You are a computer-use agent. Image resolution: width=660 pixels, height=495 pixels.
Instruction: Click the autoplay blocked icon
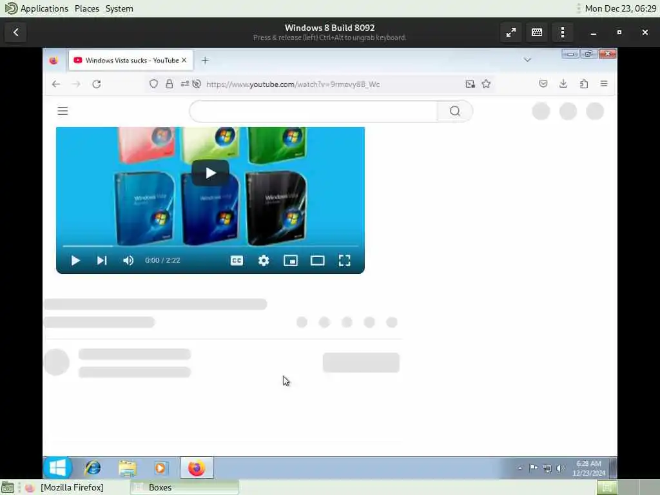197,84
